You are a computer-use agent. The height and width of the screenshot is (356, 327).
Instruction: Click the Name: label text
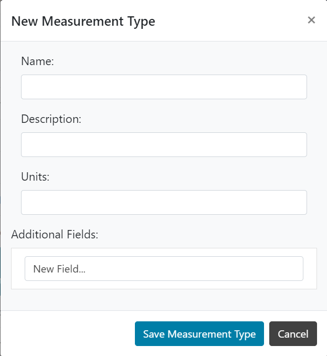coord(38,61)
